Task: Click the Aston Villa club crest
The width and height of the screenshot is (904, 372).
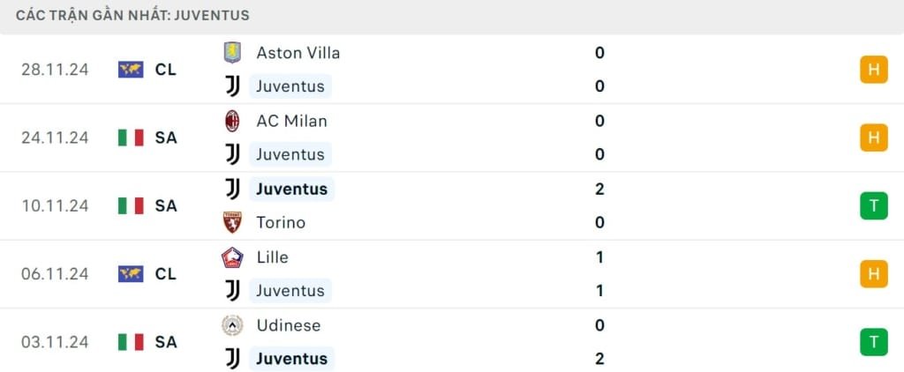Action: (x=232, y=53)
